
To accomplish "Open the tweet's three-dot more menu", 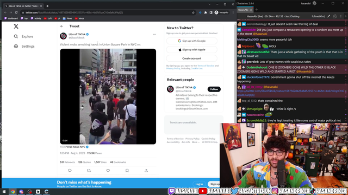I will tap(154, 34).
